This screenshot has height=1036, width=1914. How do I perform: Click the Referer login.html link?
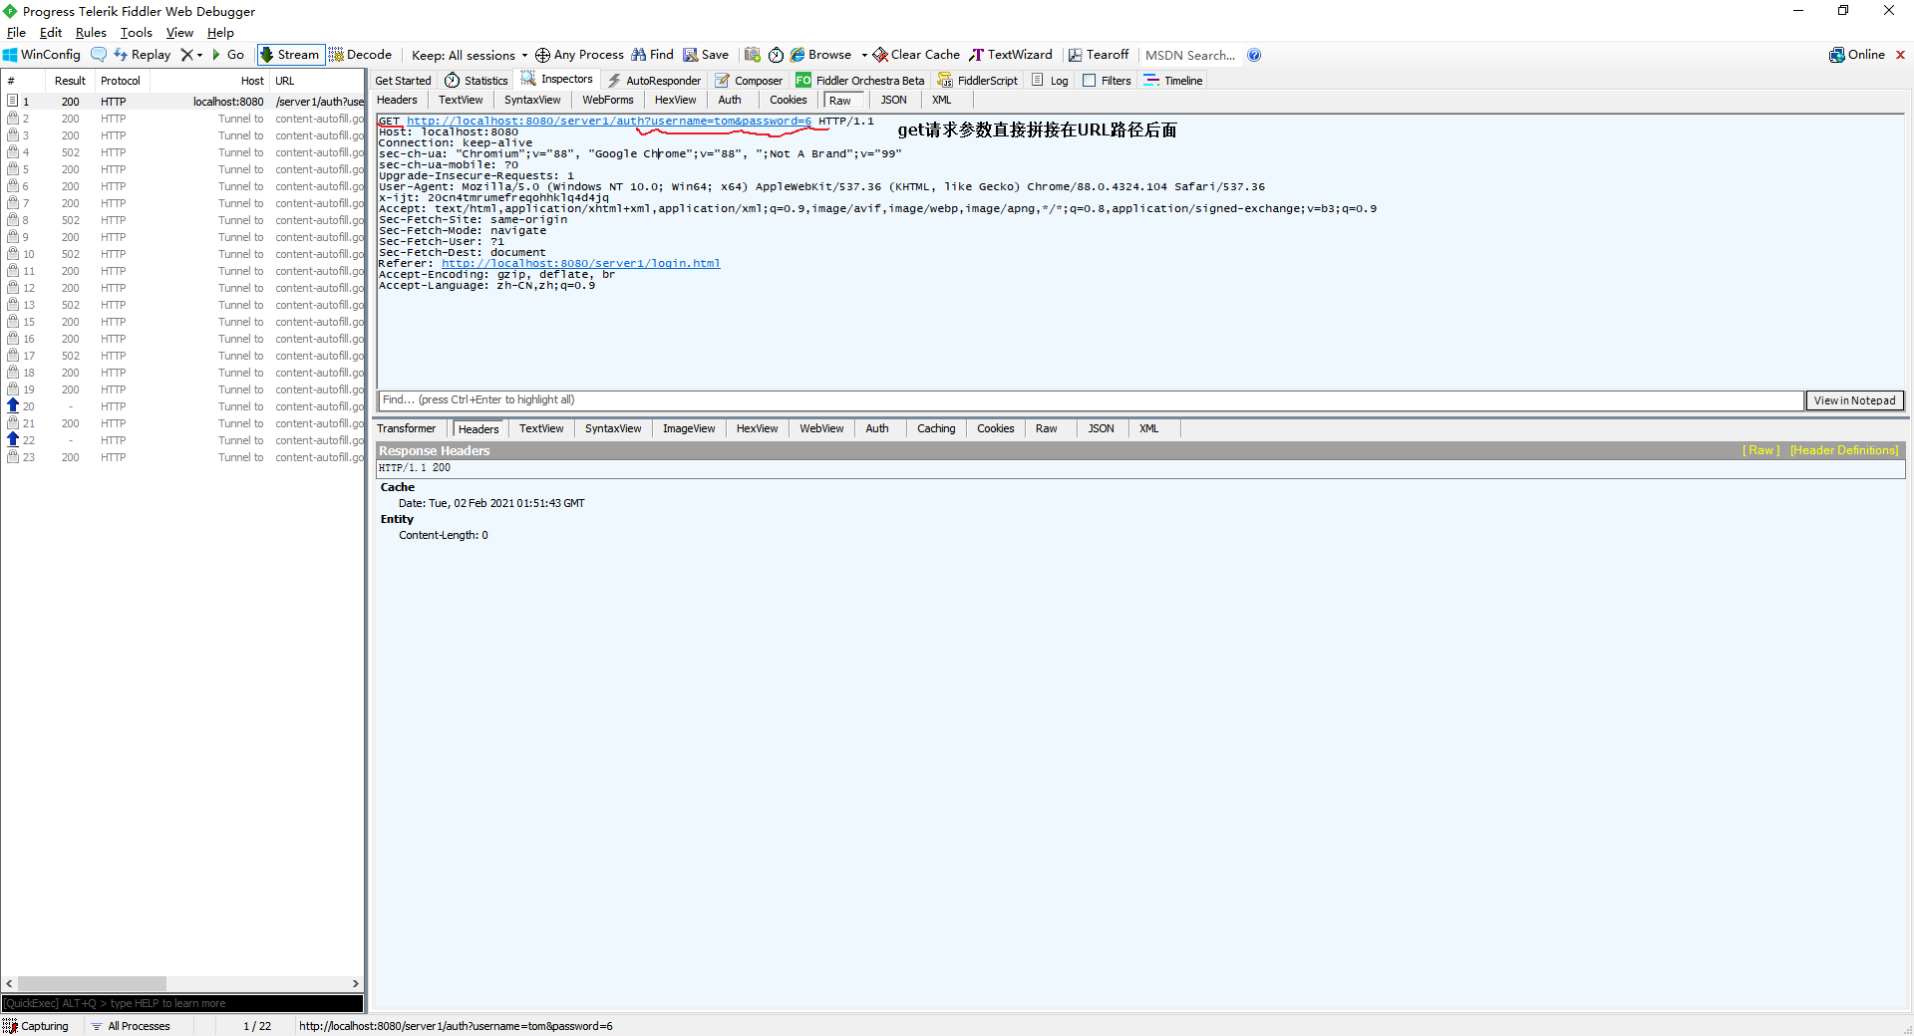(x=580, y=264)
